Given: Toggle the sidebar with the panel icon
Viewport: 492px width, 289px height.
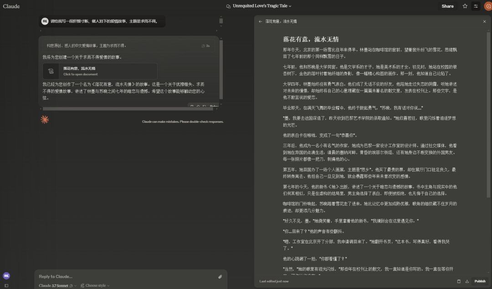Looking at the screenshot, I should click(x=6, y=285).
